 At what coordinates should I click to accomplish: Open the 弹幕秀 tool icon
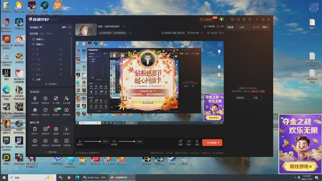[35, 141]
